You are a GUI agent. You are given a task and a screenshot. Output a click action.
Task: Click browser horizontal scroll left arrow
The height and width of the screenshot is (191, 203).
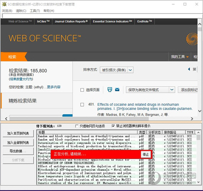(x=6, y=118)
